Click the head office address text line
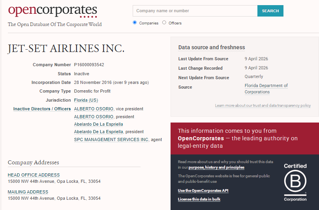Viewport: 319px width, 210px height. (x=54, y=181)
